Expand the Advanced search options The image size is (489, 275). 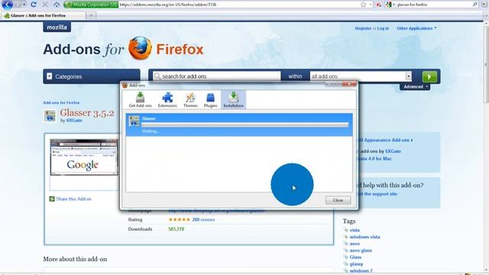[415, 86]
